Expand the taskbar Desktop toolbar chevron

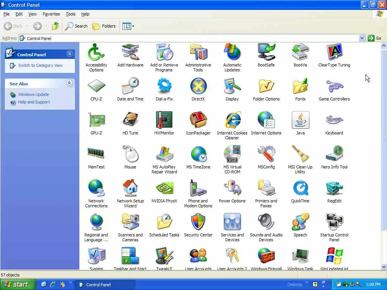click(x=307, y=282)
